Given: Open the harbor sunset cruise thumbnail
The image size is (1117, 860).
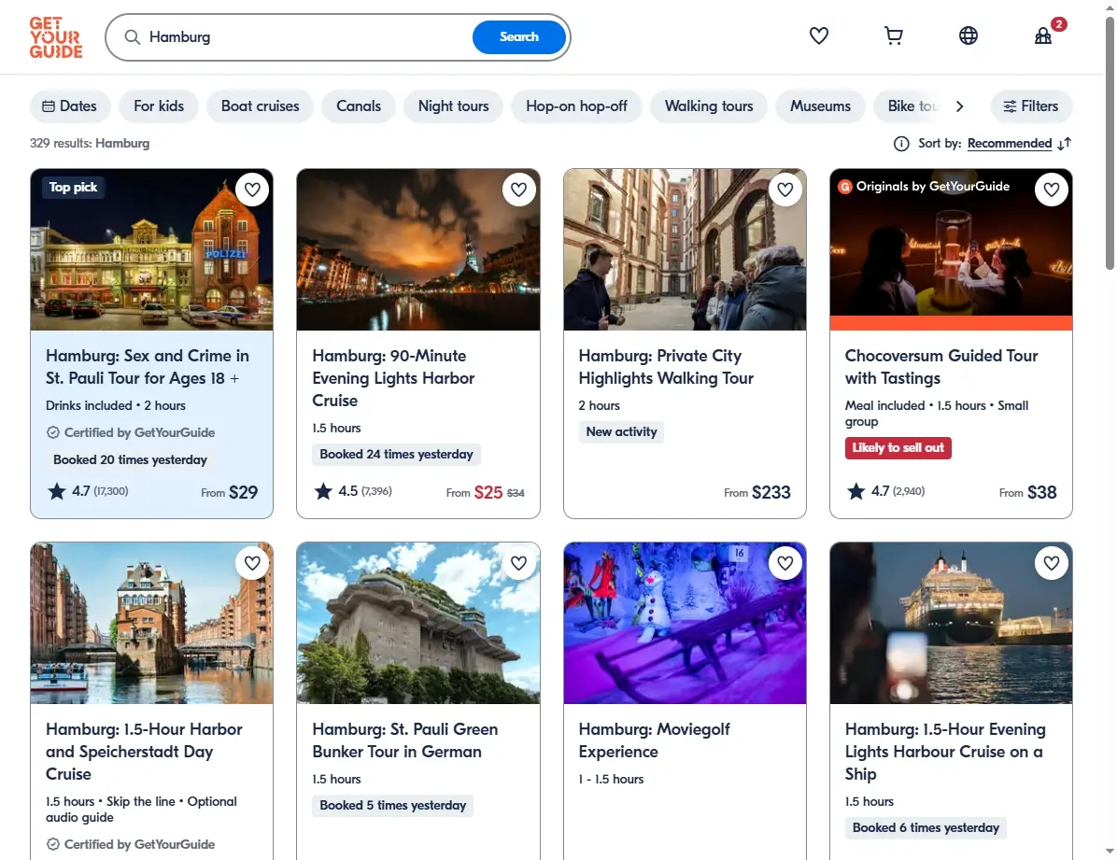Looking at the screenshot, I should click(x=418, y=249).
